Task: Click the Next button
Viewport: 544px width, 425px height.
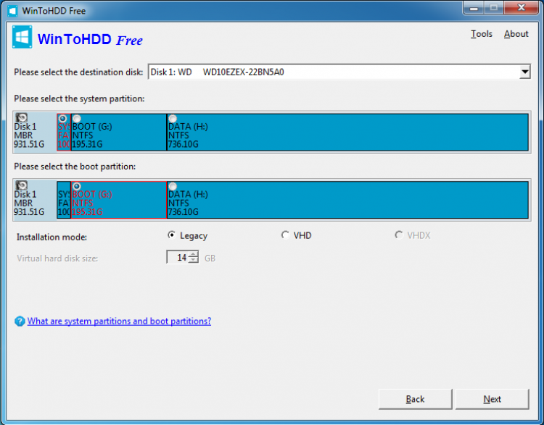Action: 492,399
